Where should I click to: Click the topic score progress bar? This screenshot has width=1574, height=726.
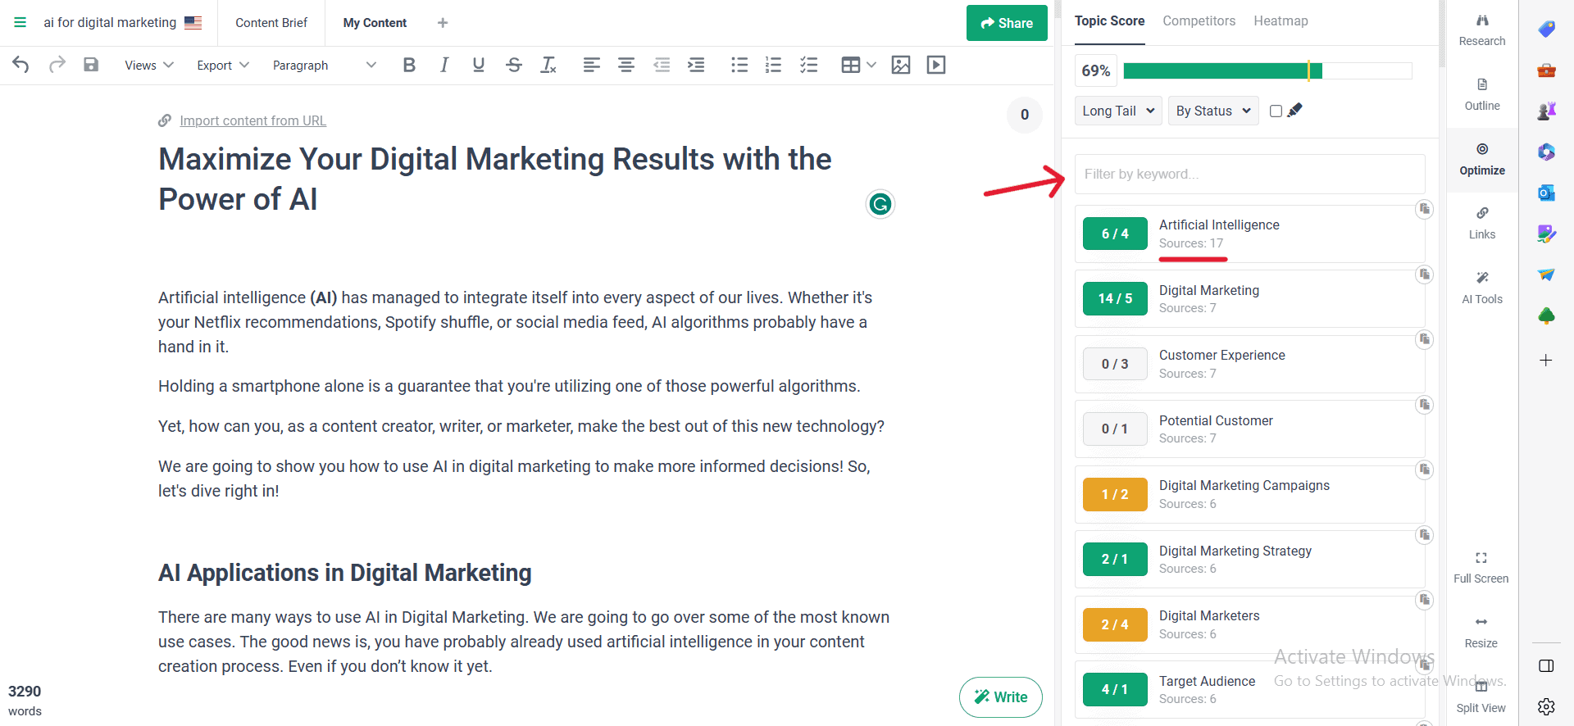click(x=1267, y=71)
